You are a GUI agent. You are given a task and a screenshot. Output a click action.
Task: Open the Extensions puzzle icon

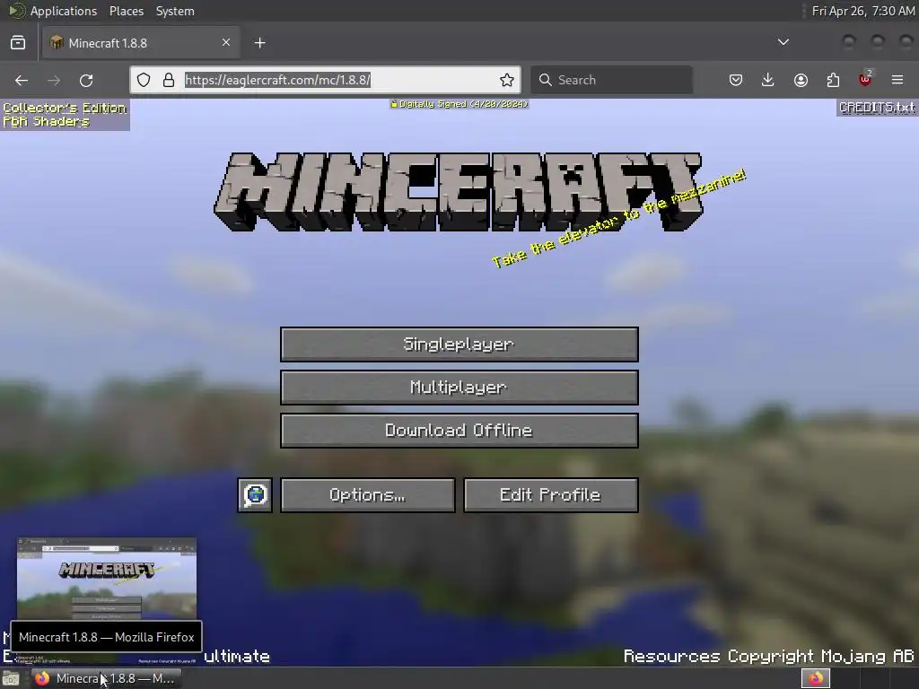click(x=833, y=80)
